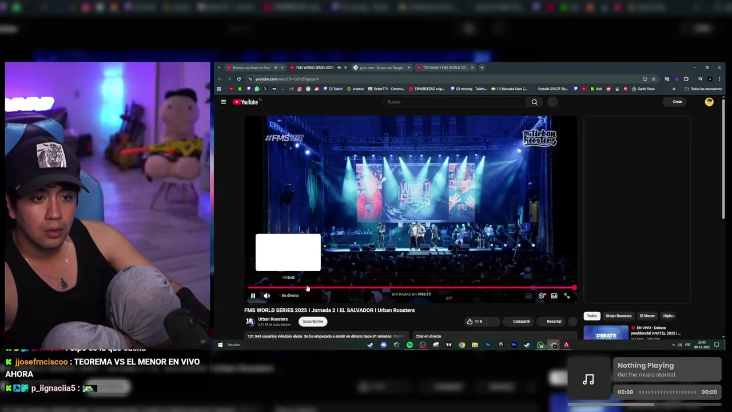Select the El Menor filter chip
Viewport: 732px width, 412px height.
647,316
